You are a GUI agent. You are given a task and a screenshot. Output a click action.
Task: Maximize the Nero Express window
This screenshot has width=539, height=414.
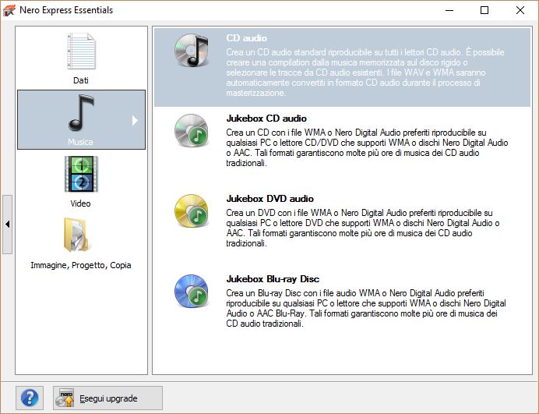point(484,10)
